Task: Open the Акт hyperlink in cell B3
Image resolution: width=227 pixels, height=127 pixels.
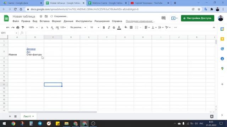Action: point(28,52)
